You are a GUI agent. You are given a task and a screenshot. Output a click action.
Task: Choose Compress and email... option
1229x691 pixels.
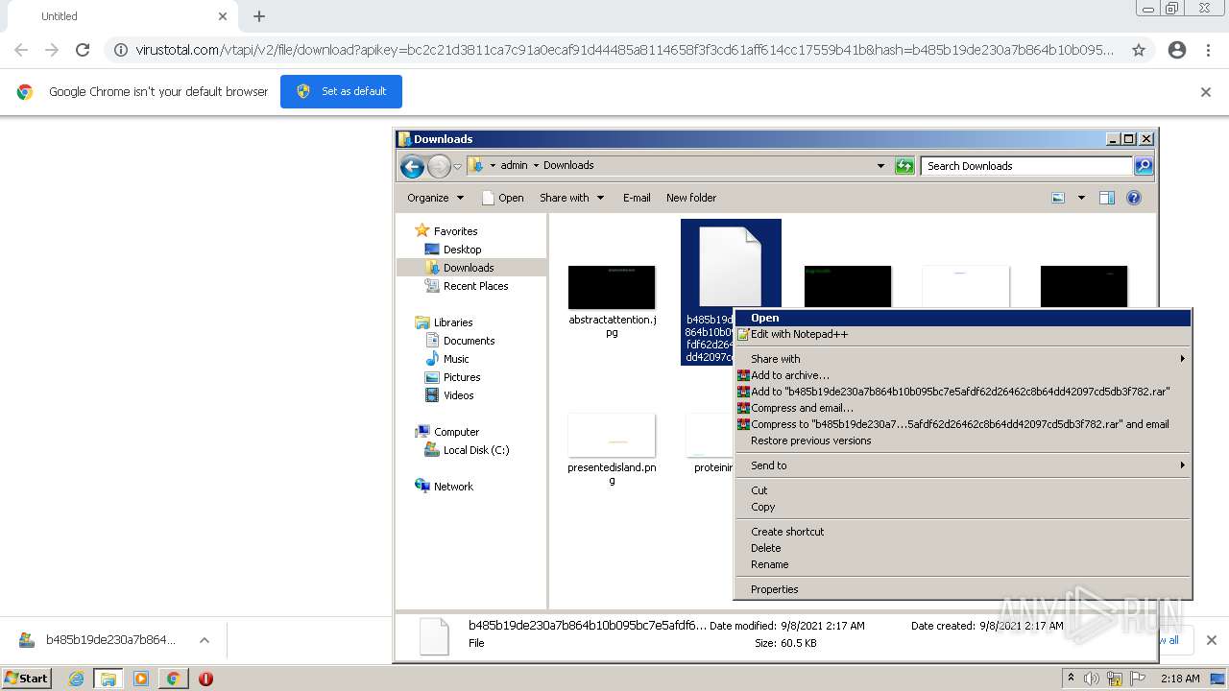point(962,408)
